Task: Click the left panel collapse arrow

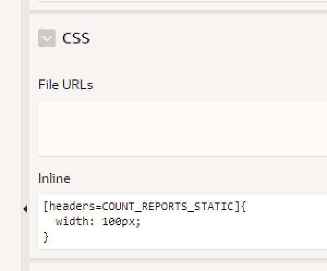Action: coord(25,209)
